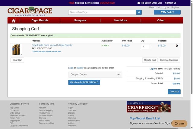
Task: Open the Drew Estate Prime Infused 5-Cigar Sampler link
Action: point(52,45)
